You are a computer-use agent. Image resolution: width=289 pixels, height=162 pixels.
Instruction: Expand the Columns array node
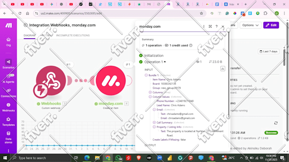pos(150,92)
